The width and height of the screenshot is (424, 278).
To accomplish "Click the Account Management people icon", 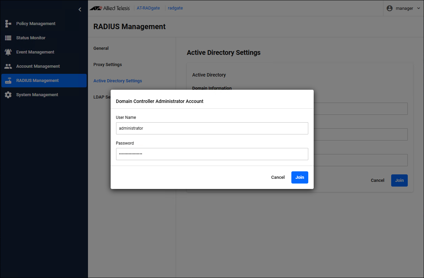I will (8, 66).
